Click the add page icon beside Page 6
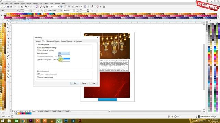 click(x=29, y=111)
